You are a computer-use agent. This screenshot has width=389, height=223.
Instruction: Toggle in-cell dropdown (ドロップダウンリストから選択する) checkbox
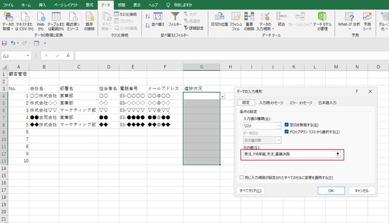(x=286, y=132)
